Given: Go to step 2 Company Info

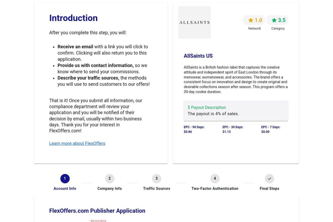Looking at the screenshot, I should (110, 178).
